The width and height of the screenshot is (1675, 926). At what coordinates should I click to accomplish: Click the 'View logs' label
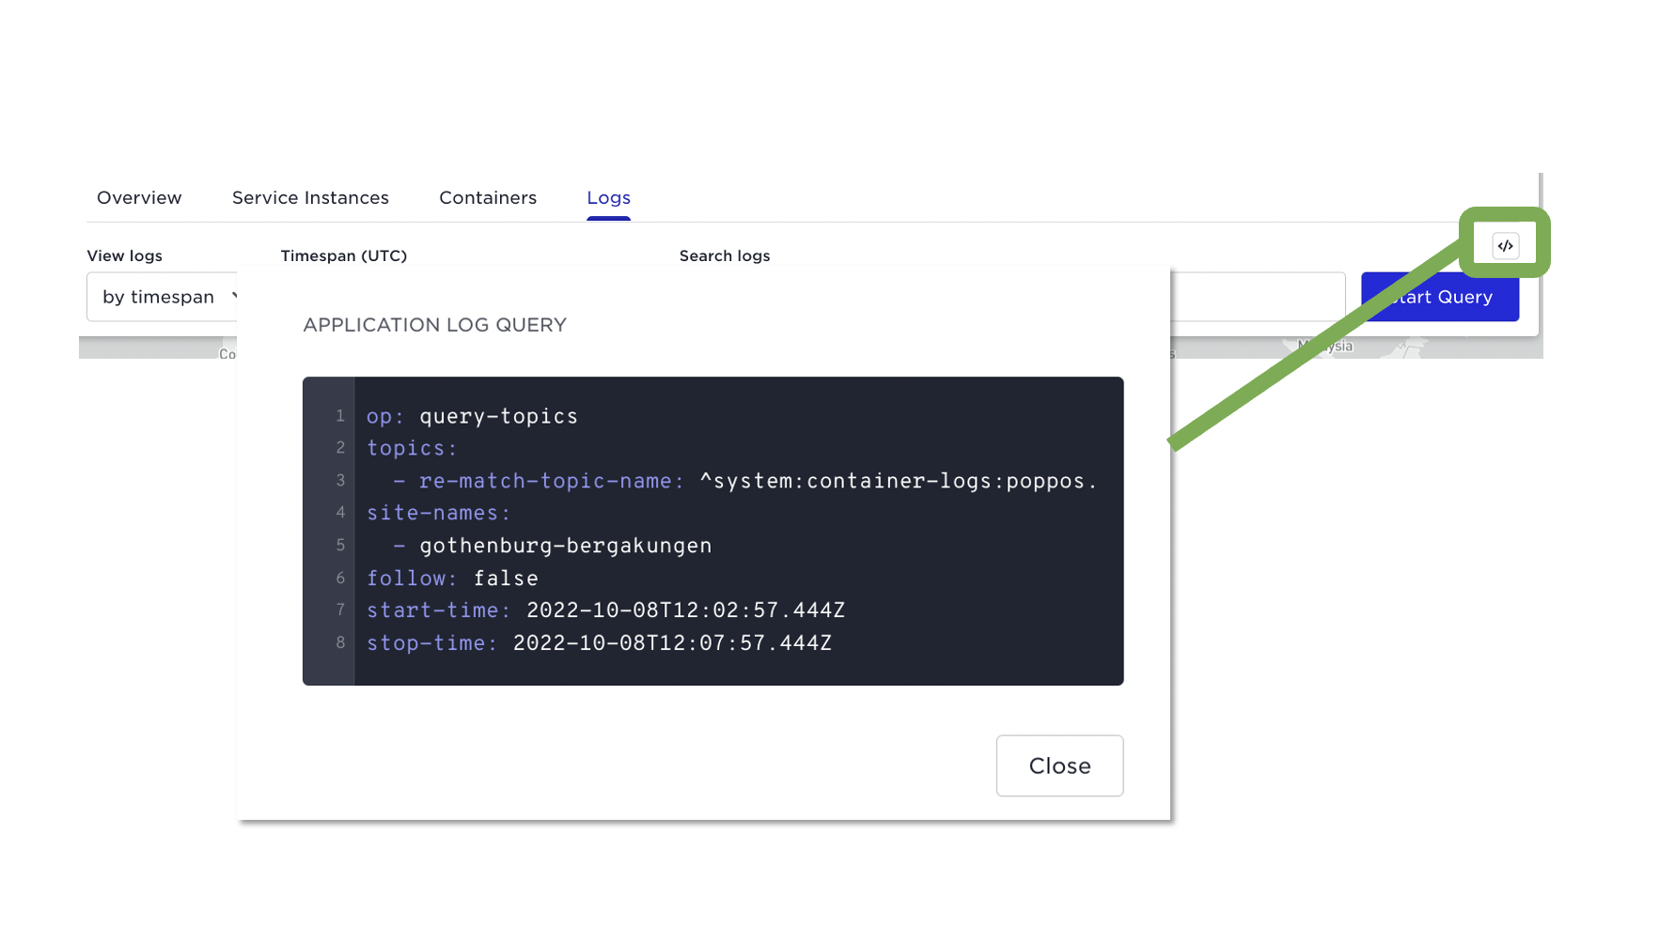point(124,255)
